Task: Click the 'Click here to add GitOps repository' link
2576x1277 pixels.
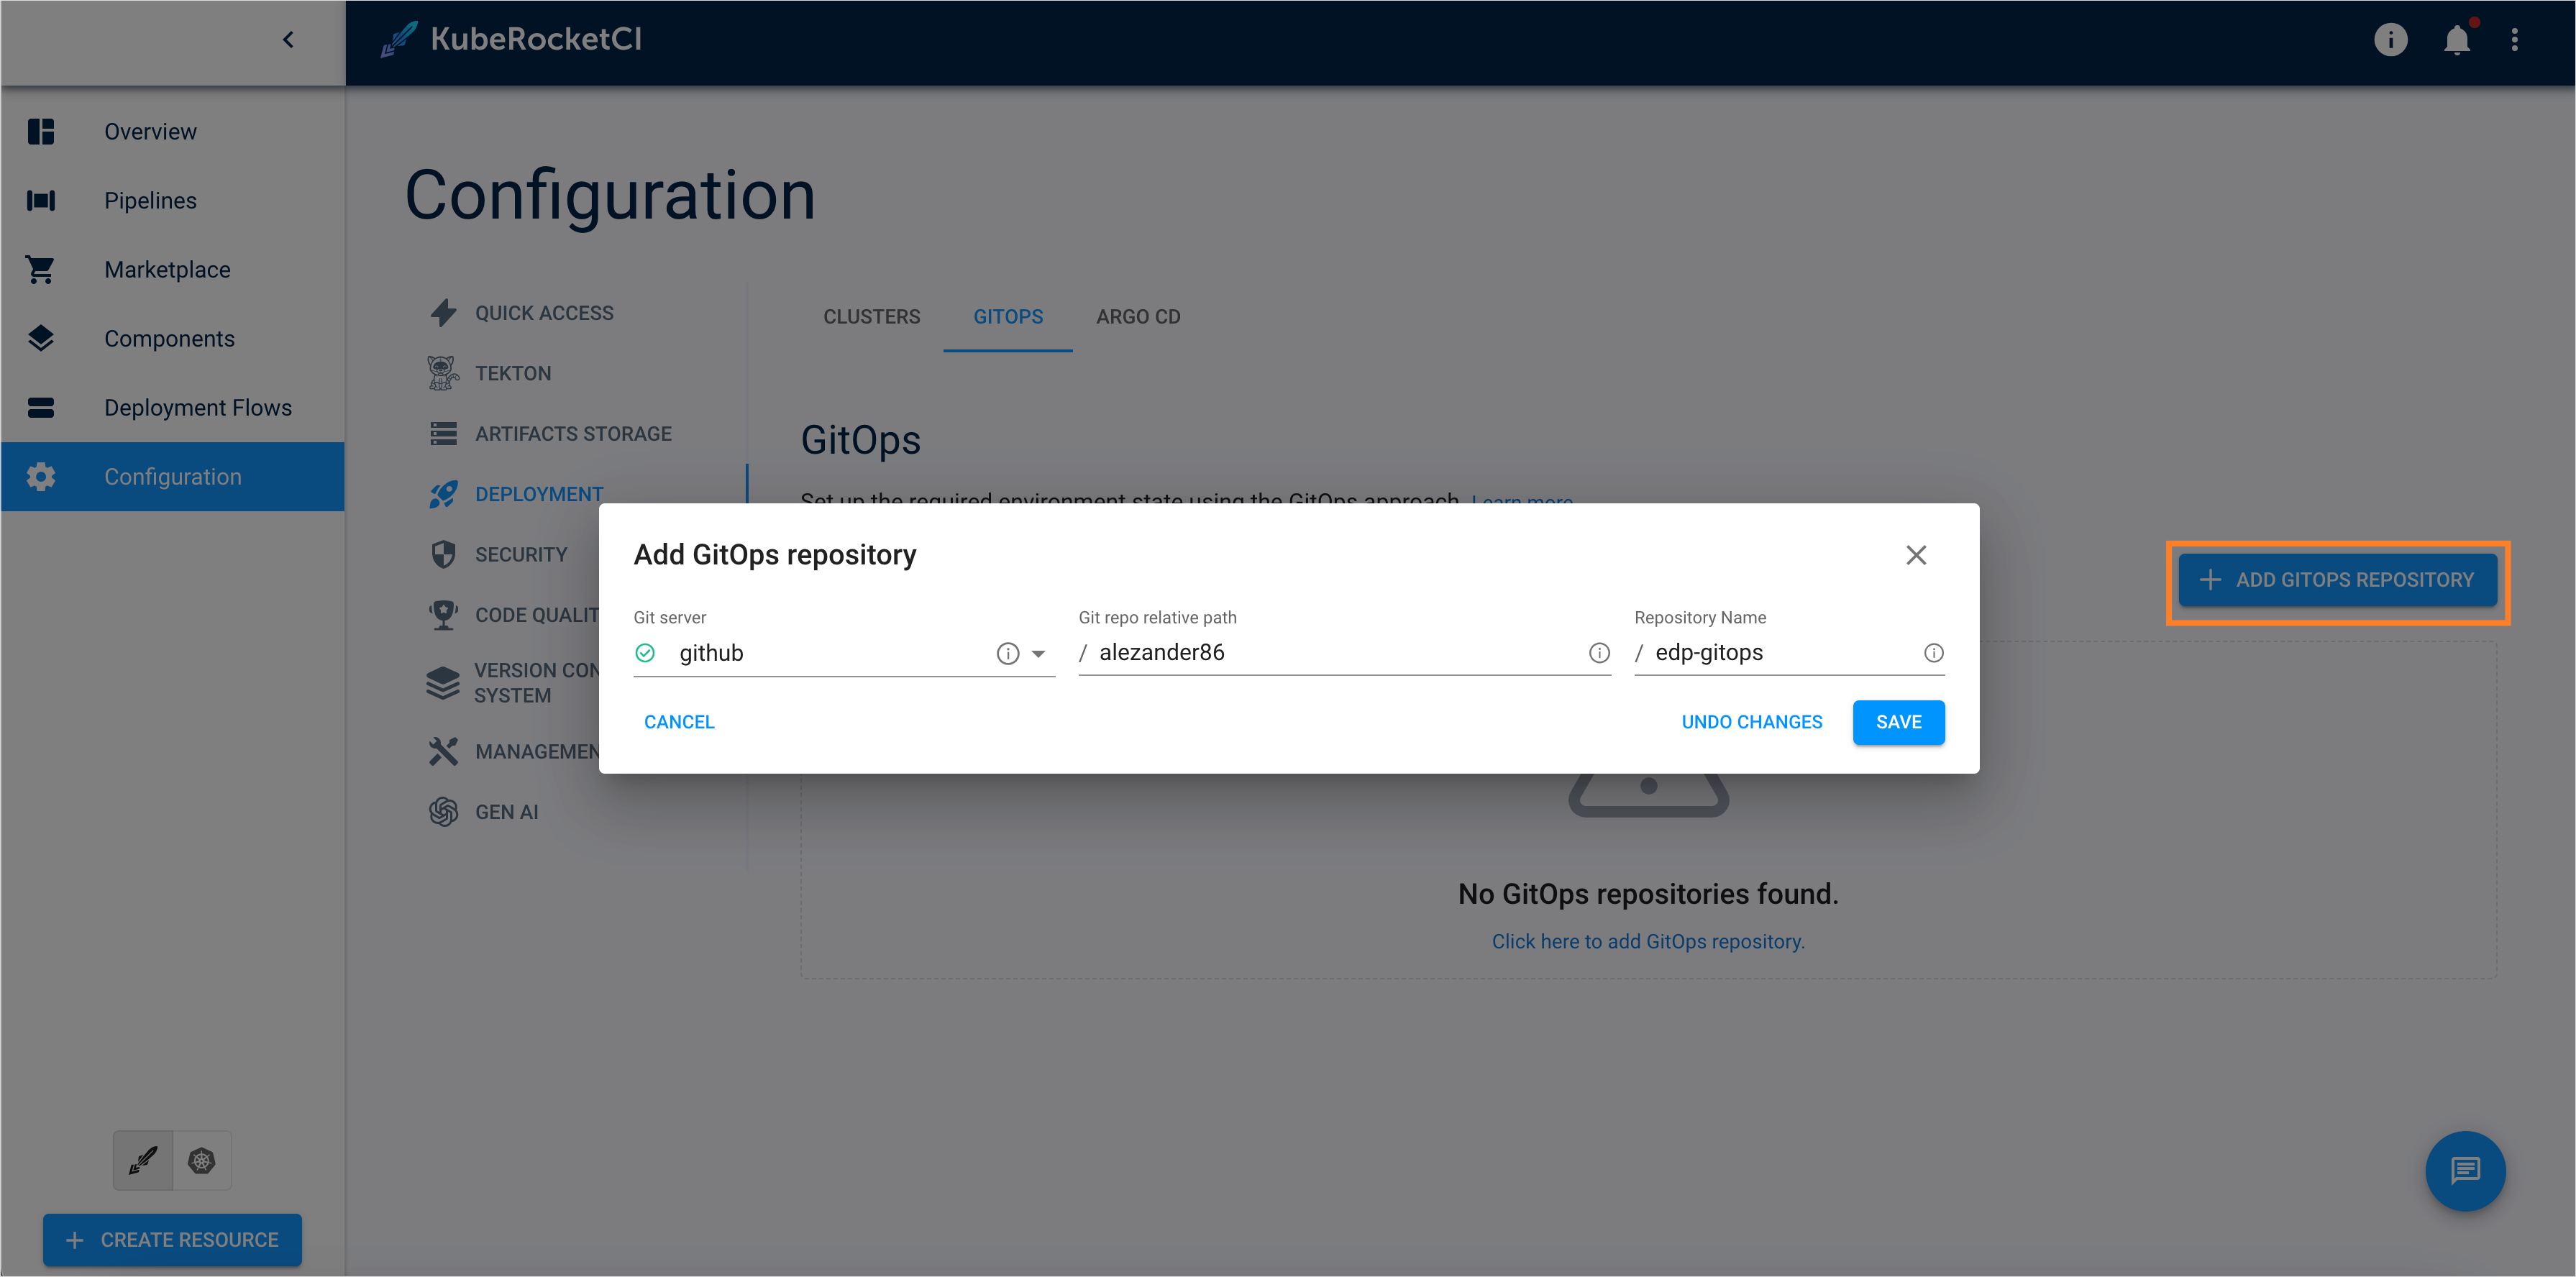Action: [1648, 941]
